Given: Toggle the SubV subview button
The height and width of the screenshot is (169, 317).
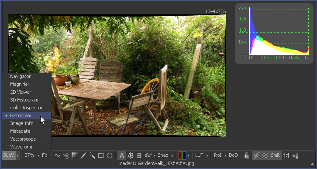Looking at the screenshot, I should click(x=8, y=155).
